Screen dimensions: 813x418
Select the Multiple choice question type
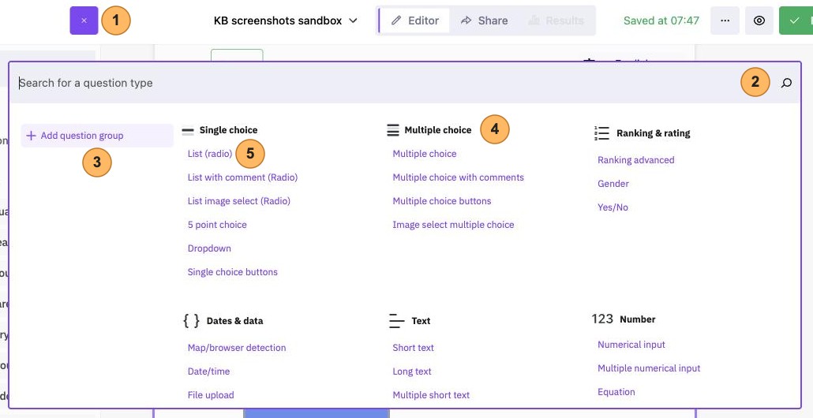pyautogui.click(x=425, y=154)
